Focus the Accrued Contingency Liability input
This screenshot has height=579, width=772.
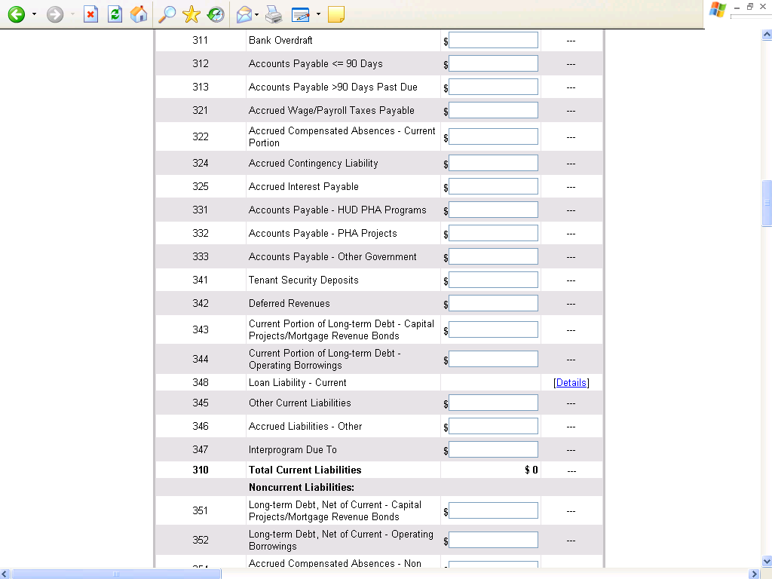pos(493,163)
